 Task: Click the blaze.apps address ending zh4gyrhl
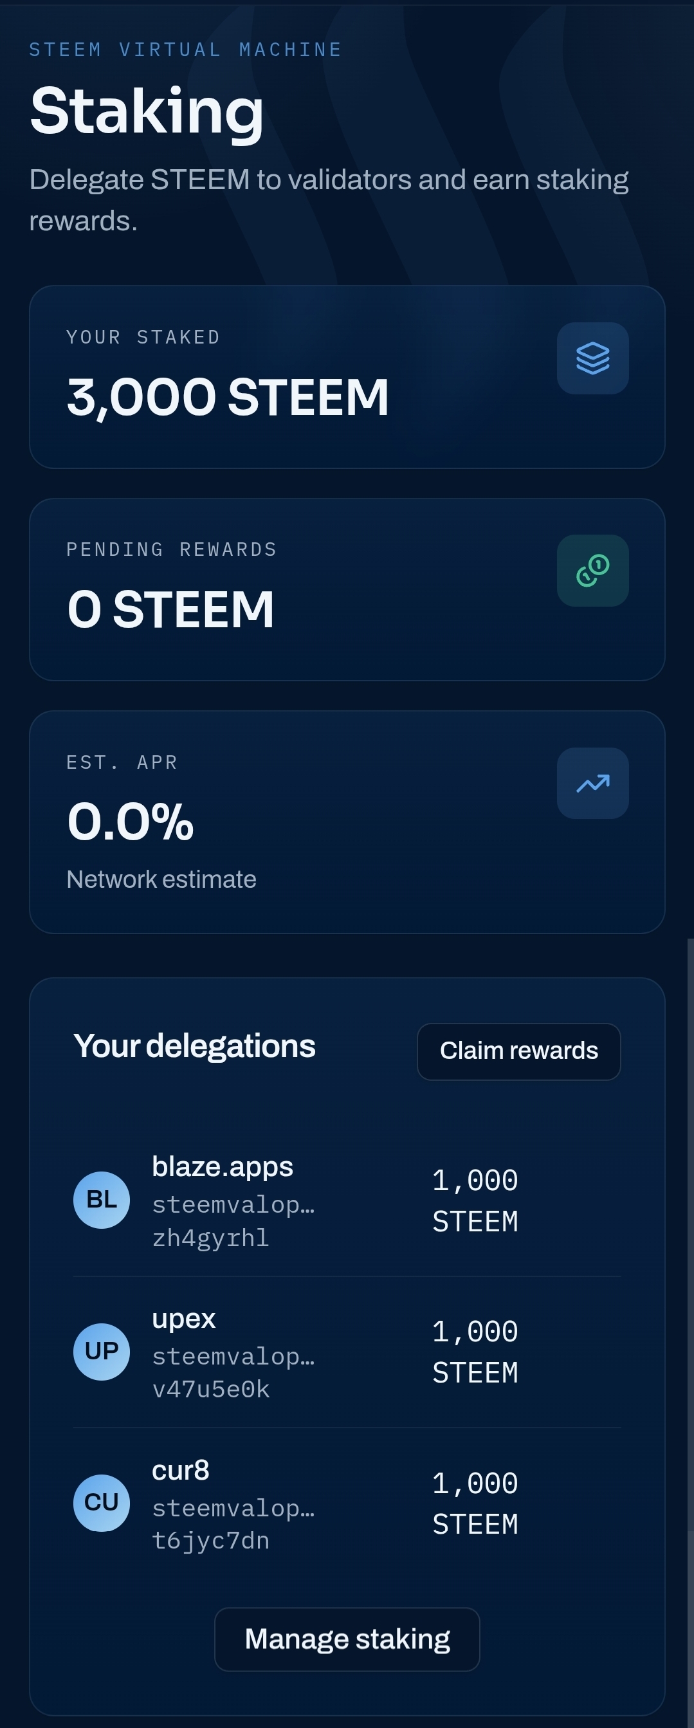point(233,1221)
